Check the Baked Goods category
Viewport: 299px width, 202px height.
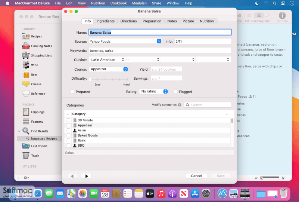pos(68,135)
